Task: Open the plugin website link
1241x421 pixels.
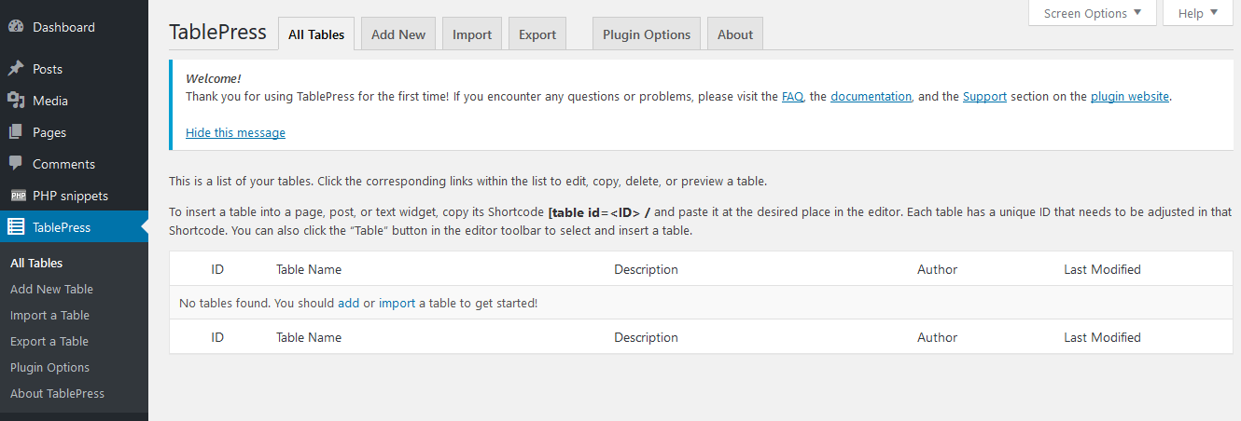Action: [x=1130, y=96]
